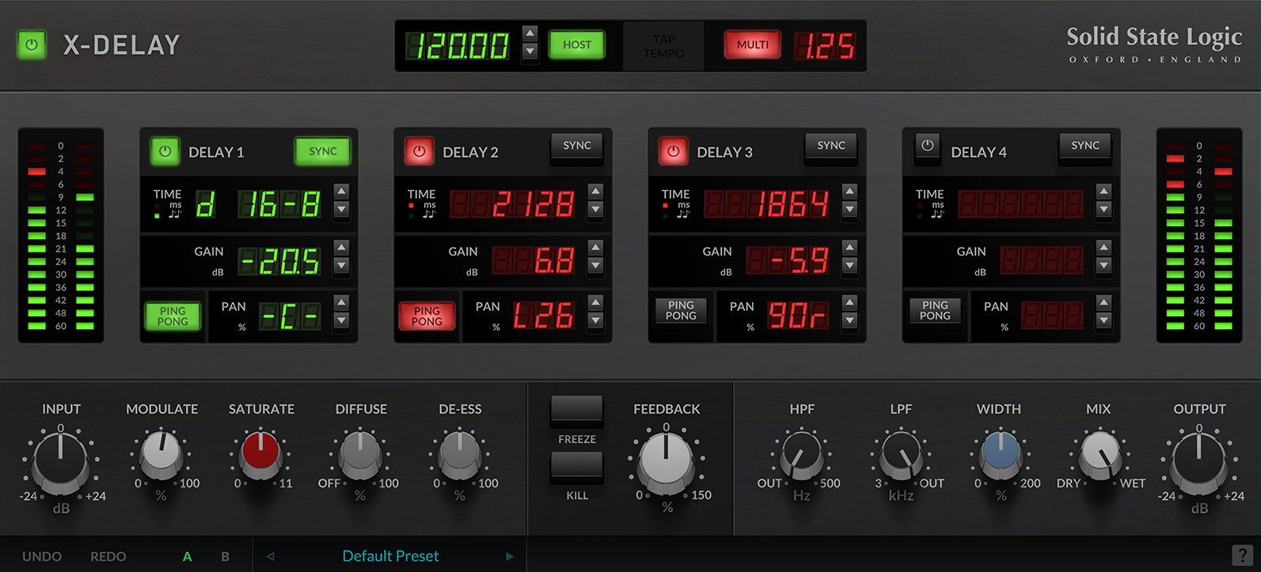Increase Delay 1 GAIN value
Viewport: 1261px width, 572px height.
click(x=341, y=248)
